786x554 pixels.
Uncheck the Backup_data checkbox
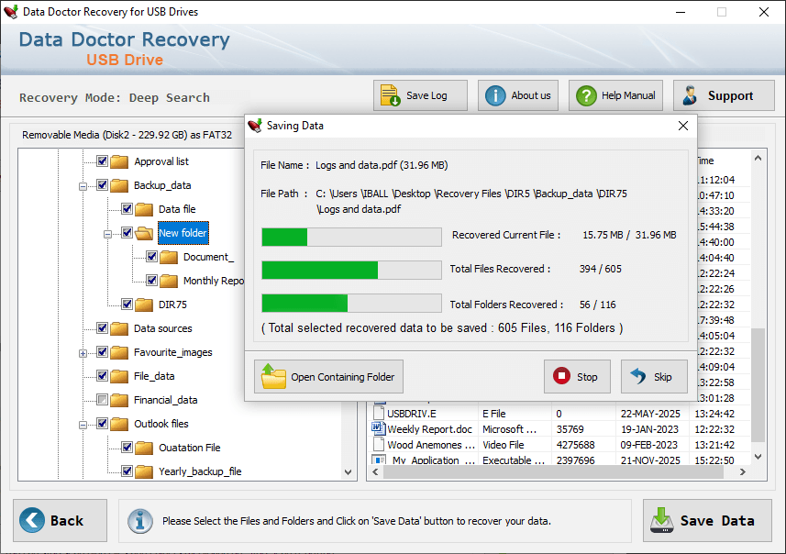pos(102,185)
